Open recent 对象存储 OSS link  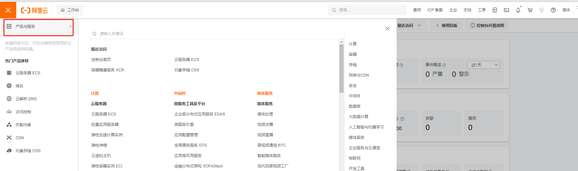(187, 70)
